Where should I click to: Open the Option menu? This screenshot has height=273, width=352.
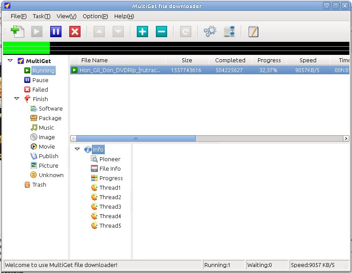pyautogui.click(x=95, y=16)
